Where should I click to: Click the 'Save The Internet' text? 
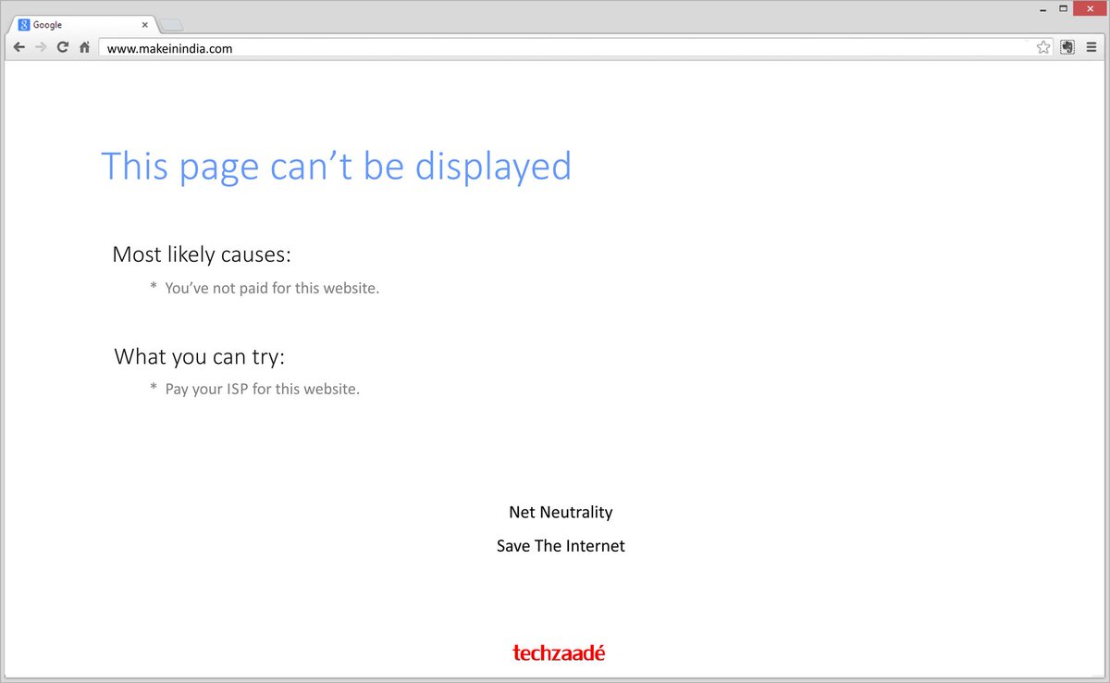click(x=561, y=546)
